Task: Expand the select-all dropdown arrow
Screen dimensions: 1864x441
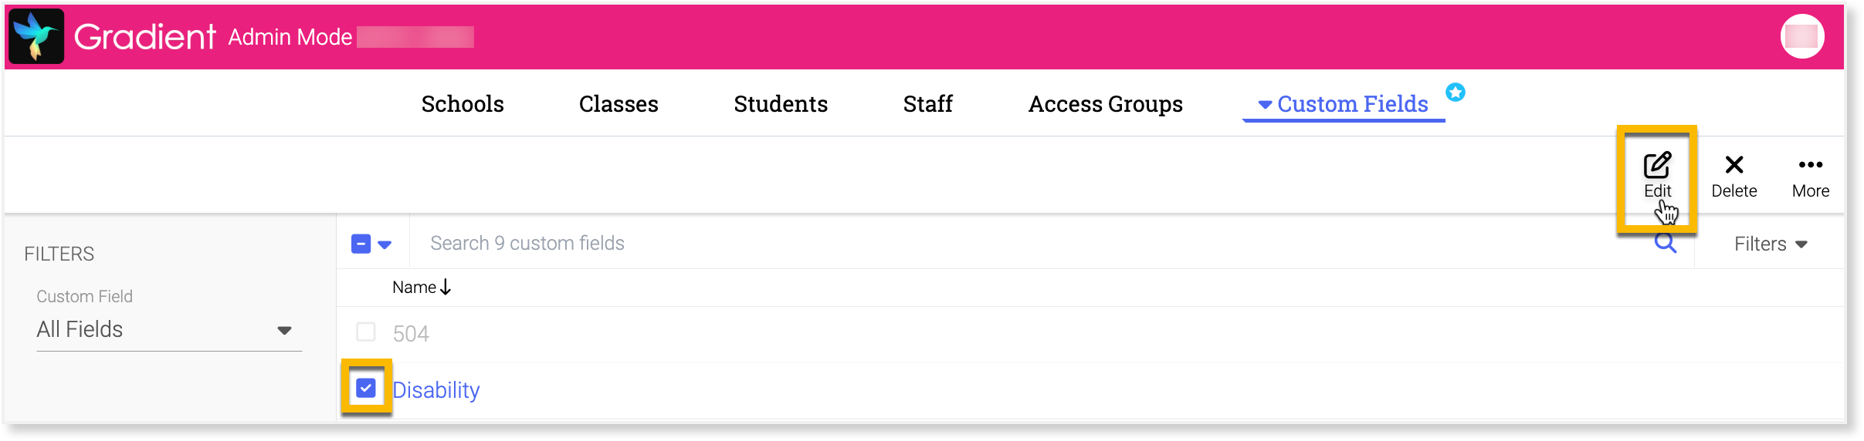Action: (x=385, y=244)
